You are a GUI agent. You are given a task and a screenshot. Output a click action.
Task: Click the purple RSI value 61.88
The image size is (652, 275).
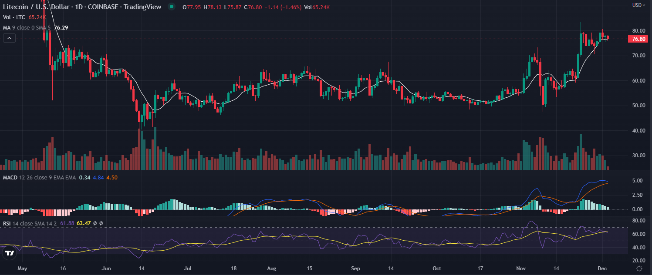pyautogui.click(x=67, y=223)
